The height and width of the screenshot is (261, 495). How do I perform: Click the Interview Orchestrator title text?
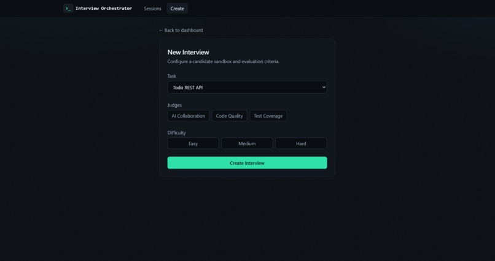tap(104, 9)
